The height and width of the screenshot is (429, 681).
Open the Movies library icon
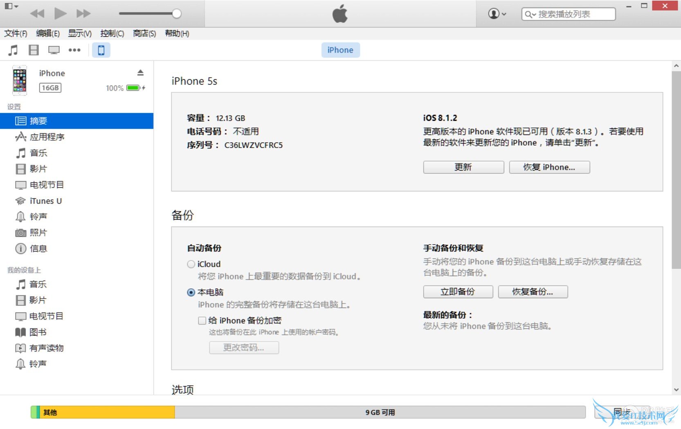34,50
